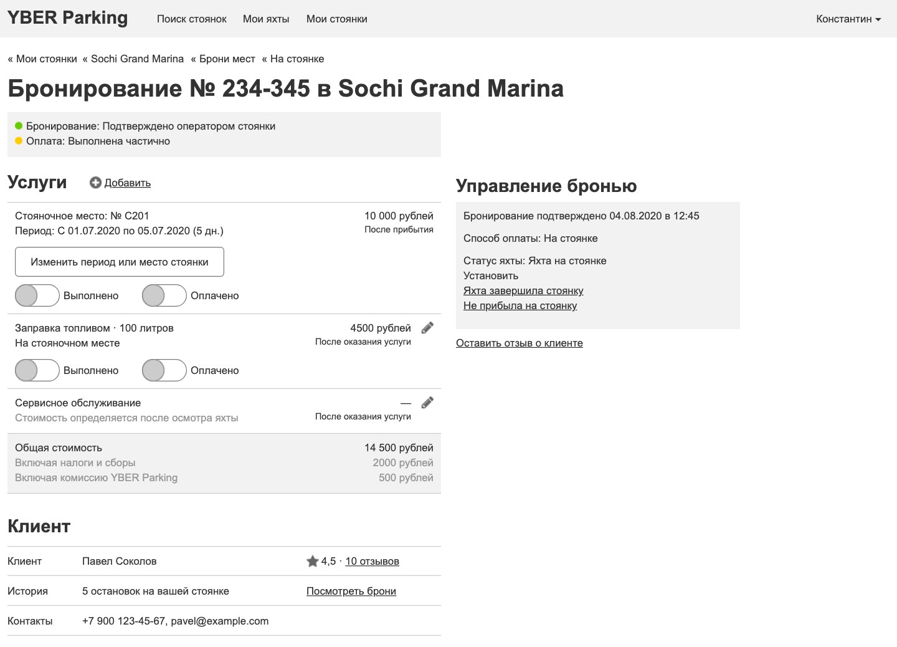The width and height of the screenshot is (897, 647).
Task: Open the 10 отзывов link
Action: (x=373, y=561)
